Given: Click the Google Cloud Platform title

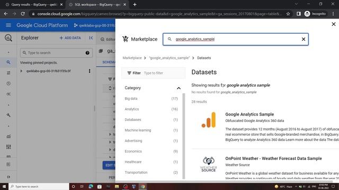Looking at the screenshot, I should coord(42,25).
